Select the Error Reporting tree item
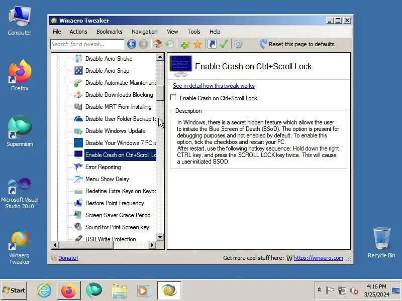Image resolution: width=402 pixels, height=301 pixels. (103, 167)
